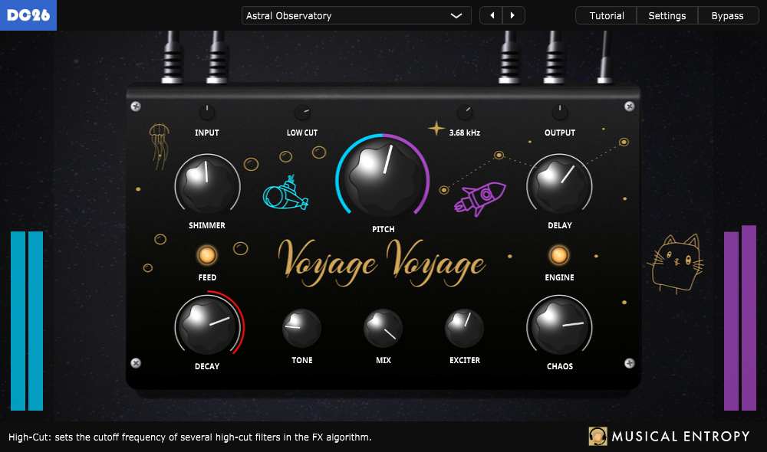Click the EXCITER knob
Viewport: 767px width, 452px height.
coord(464,328)
